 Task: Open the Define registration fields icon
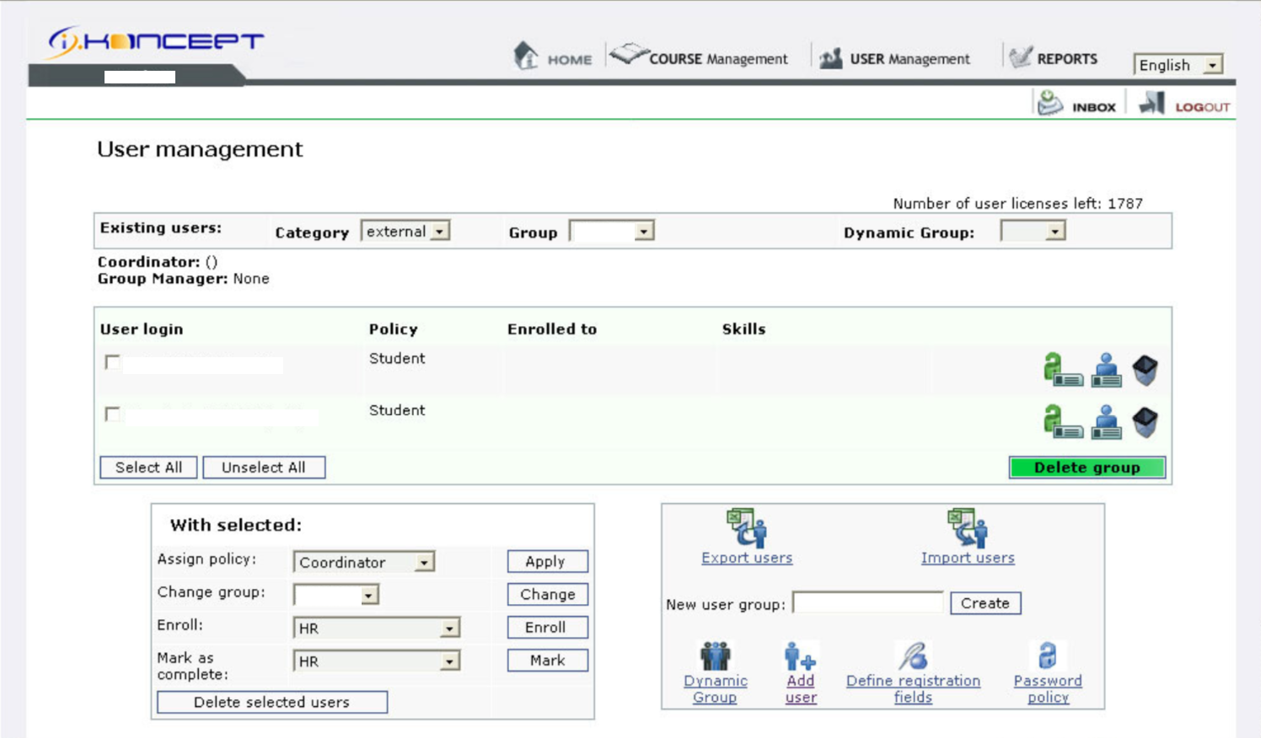coord(913,655)
